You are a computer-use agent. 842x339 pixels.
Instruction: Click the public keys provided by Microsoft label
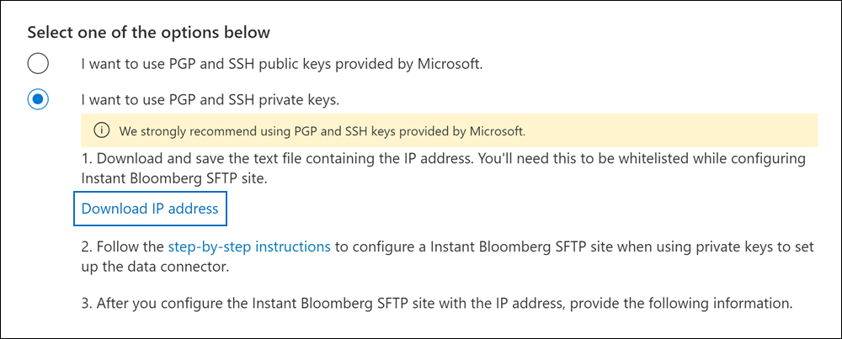281,64
